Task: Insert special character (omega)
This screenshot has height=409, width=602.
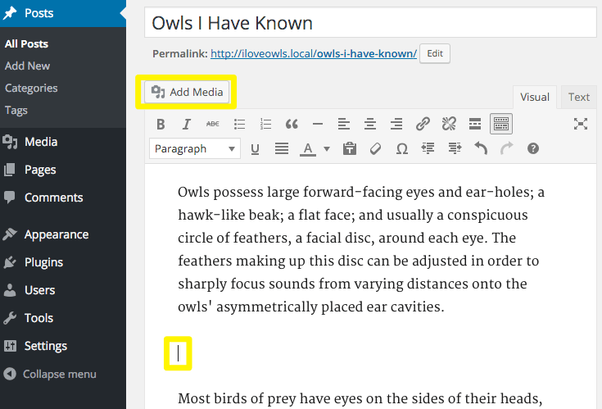Action: [x=402, y=148]
